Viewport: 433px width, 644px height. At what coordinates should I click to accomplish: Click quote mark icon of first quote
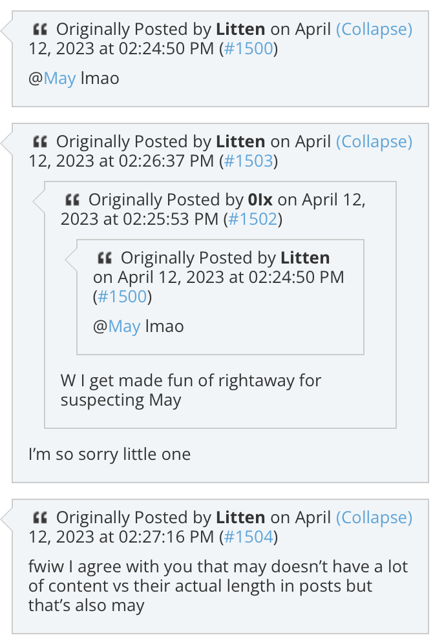(40, 30)
